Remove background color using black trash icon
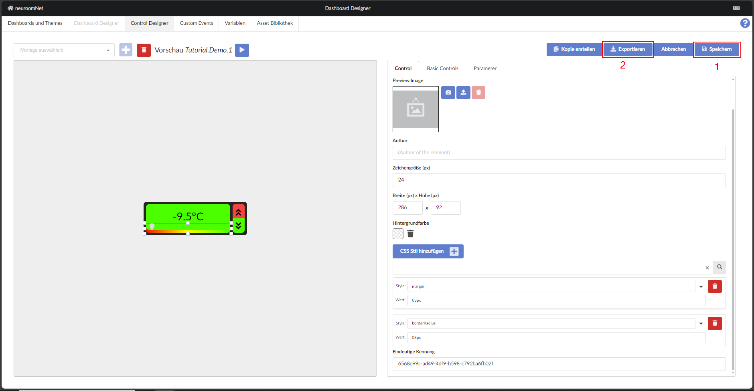Image resolution: width=754 pixels, height=391 pixels. click(x=410, y=234)
